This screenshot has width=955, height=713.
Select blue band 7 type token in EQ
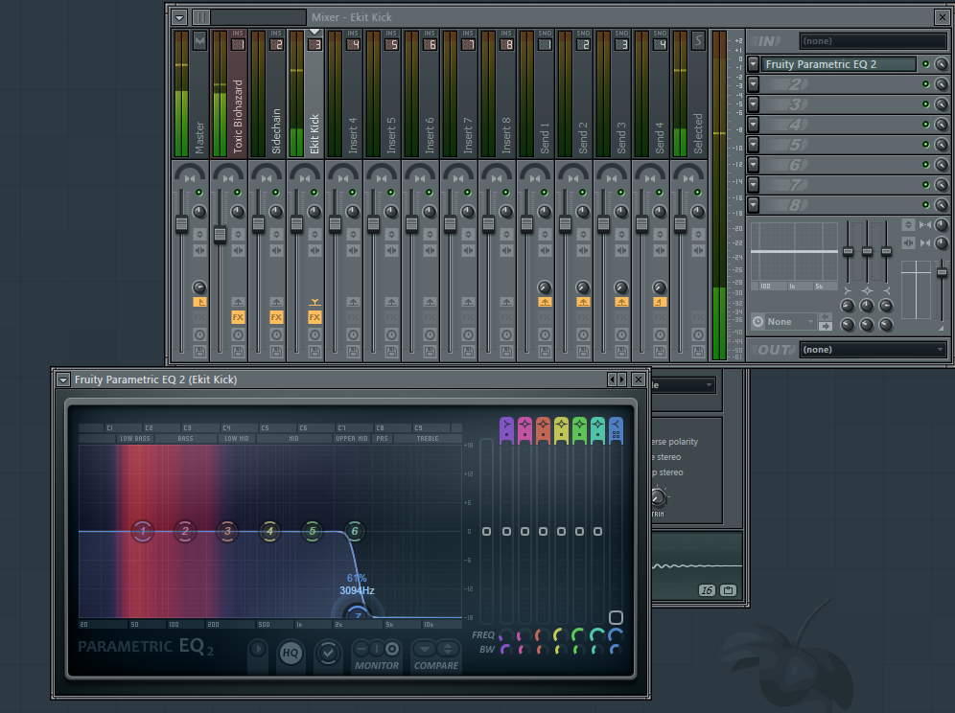pos(616,430)
